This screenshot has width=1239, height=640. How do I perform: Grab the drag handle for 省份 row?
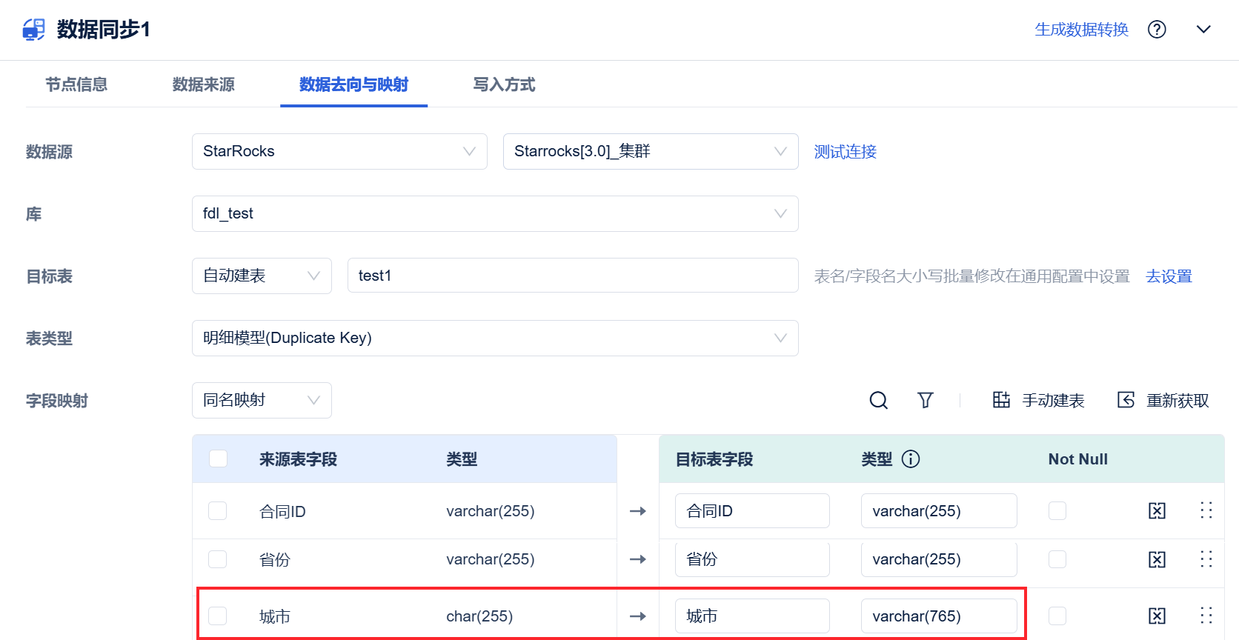pyautogui.click(x=1206, y=559)
